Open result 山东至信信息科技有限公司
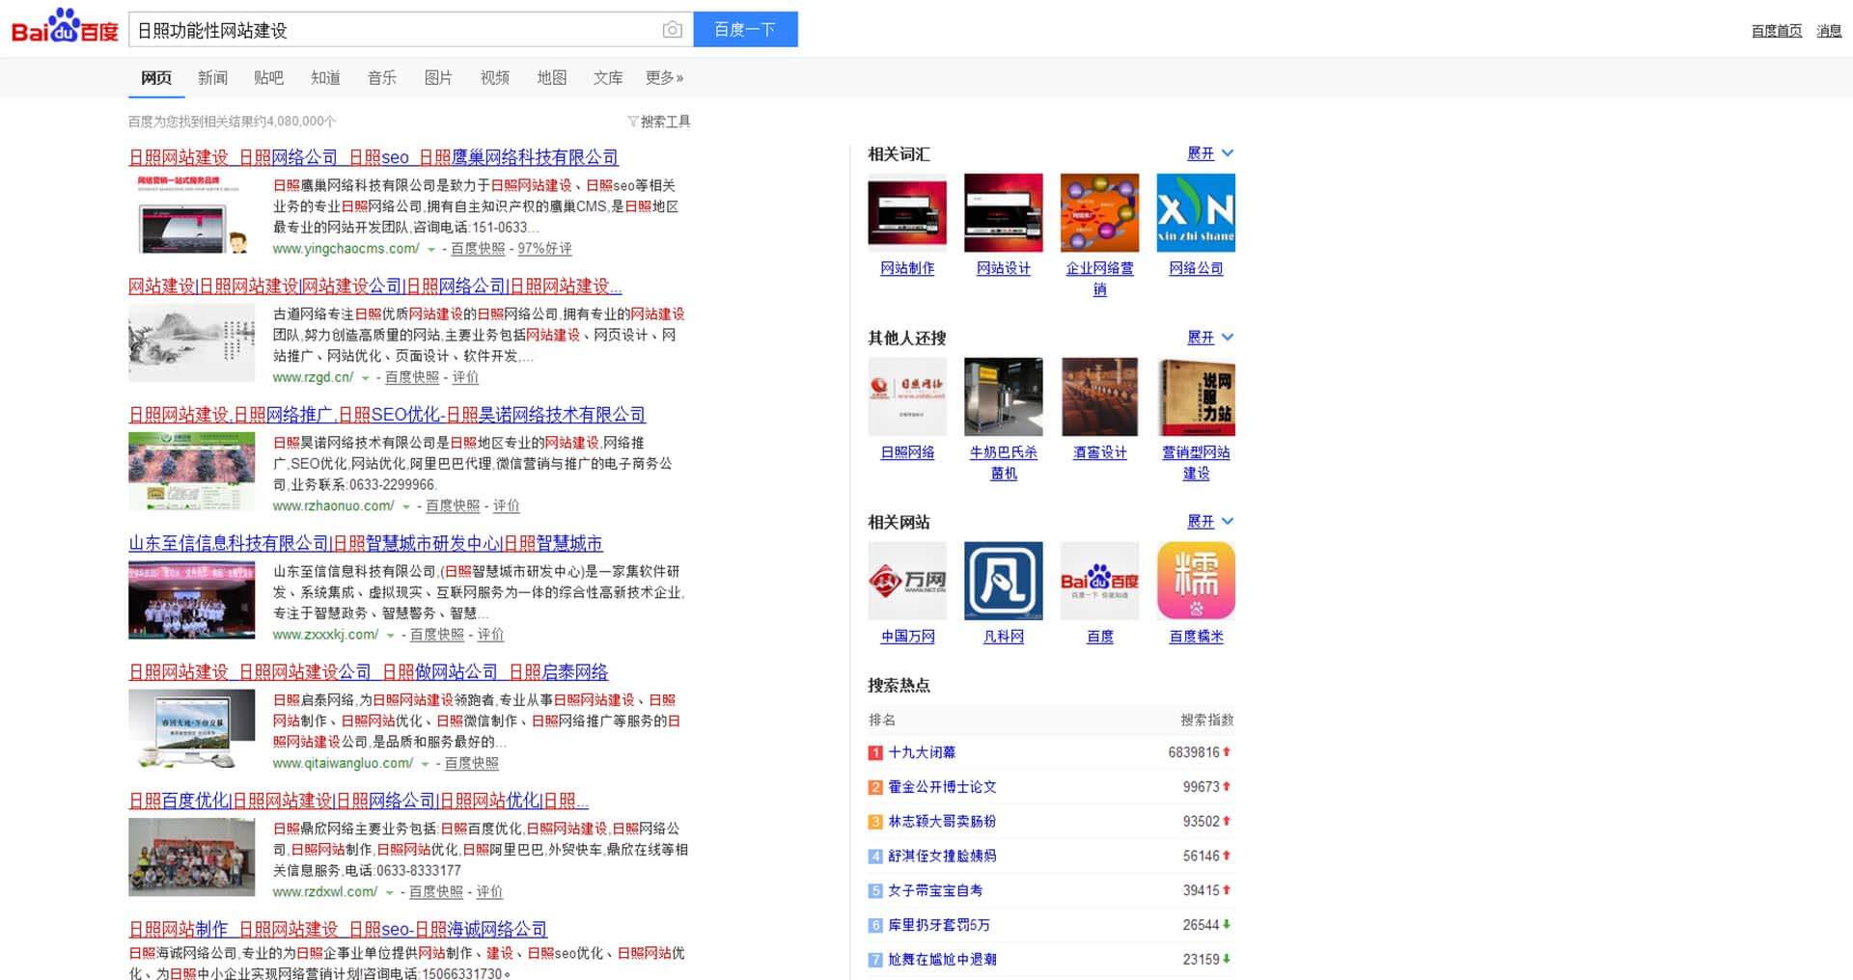 click(366, 544)
